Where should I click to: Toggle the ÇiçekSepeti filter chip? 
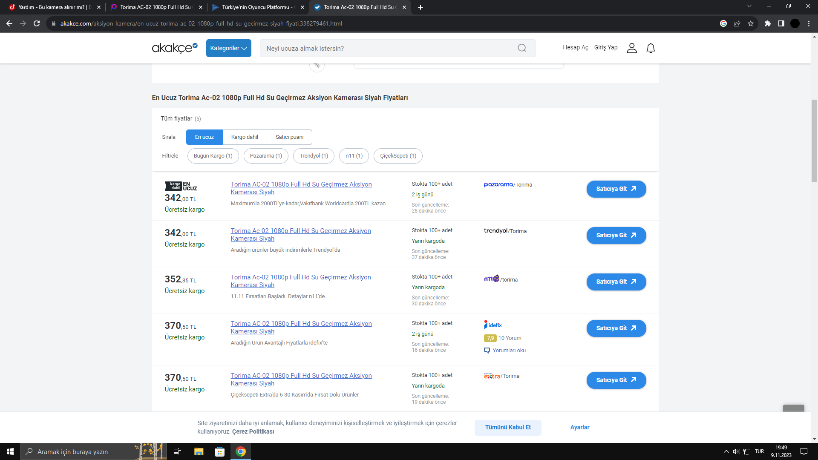[x=398, y=156]
